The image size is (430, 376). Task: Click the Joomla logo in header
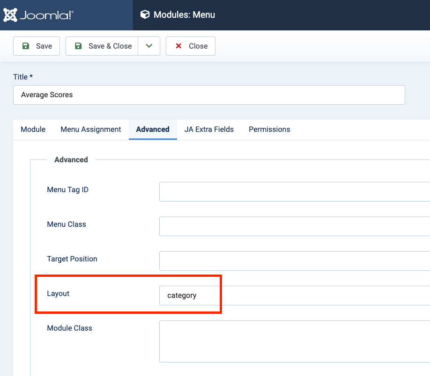coord(38,15)
